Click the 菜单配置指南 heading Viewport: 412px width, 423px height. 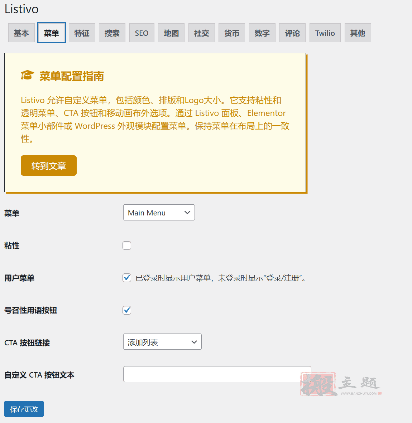pyautogui.click(x=72, y=76)
